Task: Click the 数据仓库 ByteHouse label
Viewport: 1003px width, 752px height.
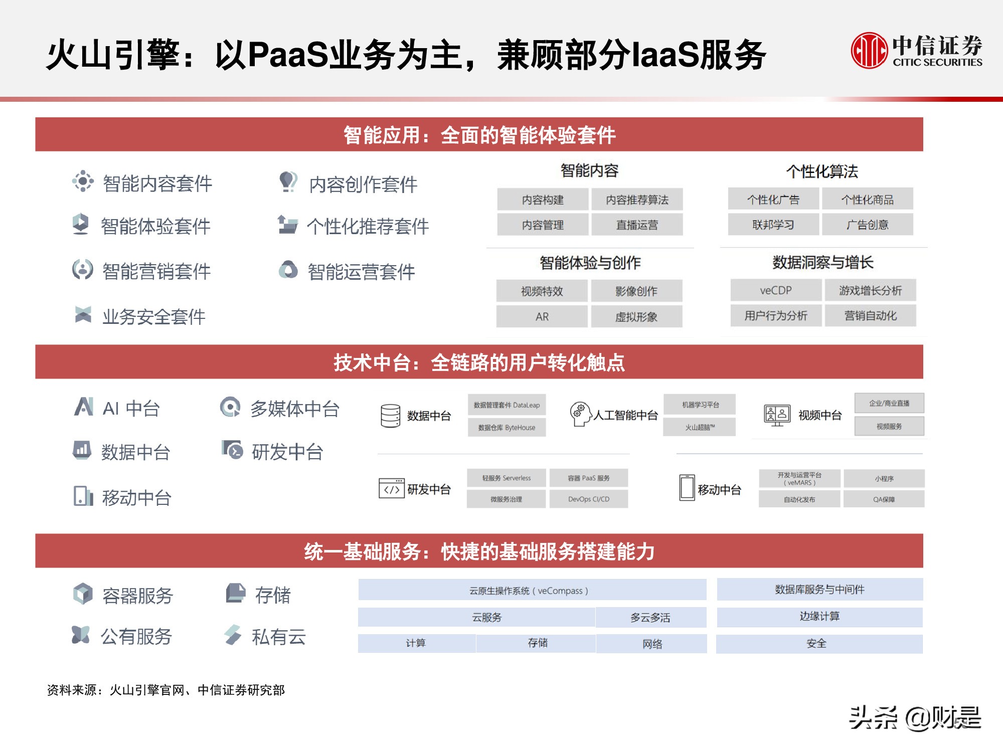Action: tap(507, 428)
